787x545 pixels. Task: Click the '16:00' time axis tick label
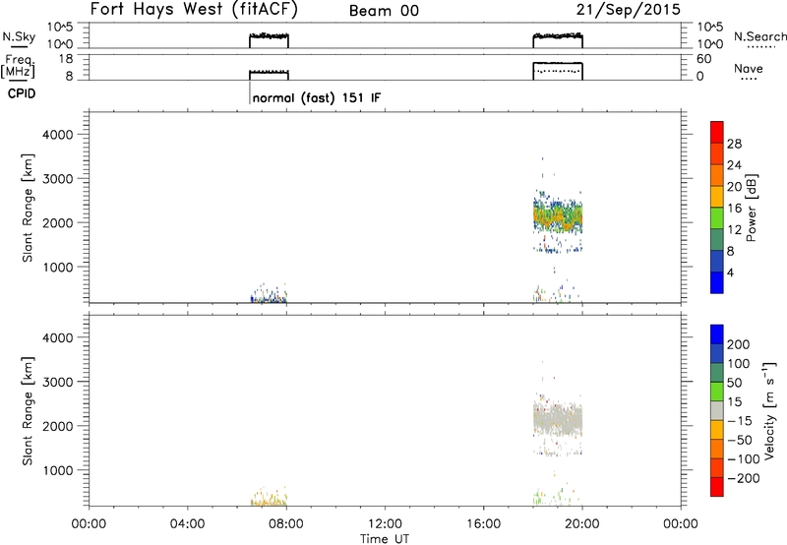tap(483, 524)
